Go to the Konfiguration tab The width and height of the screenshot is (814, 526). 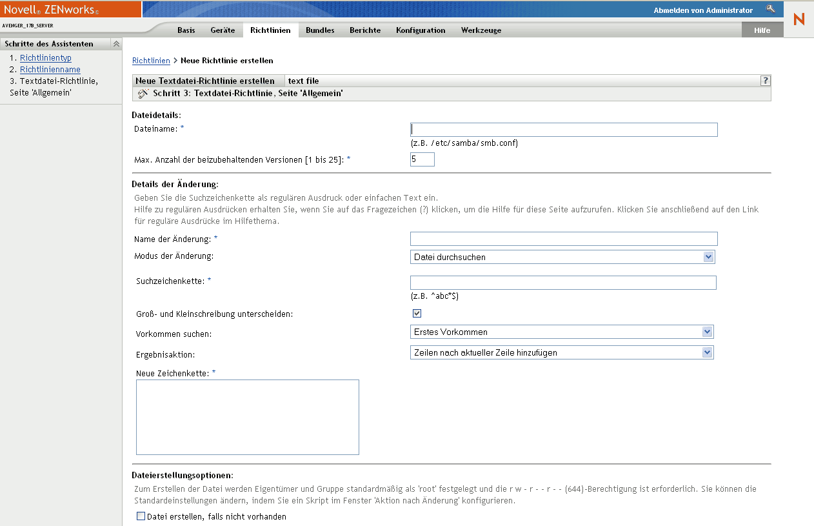point(421,30)
